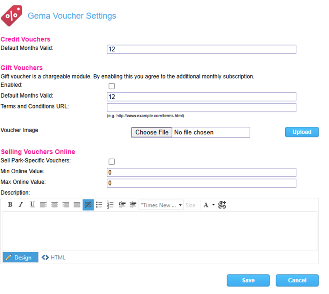Insert a bulleted list
The width and height of the screenshot is (329, 294).
coord(99,205)
